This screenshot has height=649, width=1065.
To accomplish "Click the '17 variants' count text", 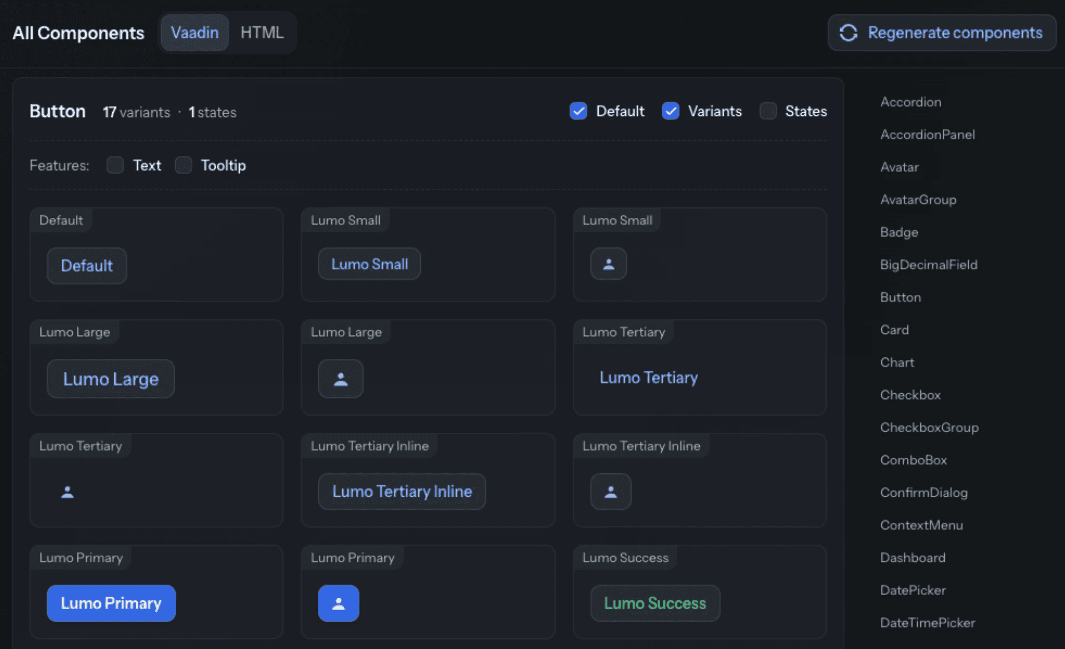I will (136, 113).
